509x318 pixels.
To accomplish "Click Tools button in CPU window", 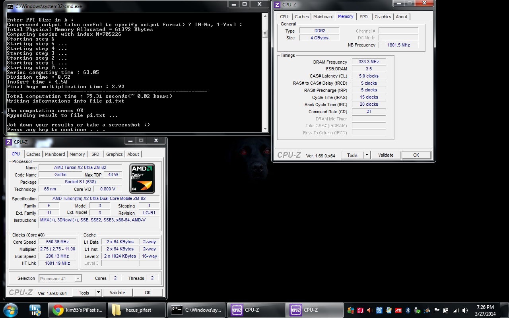I will point(84,293).
